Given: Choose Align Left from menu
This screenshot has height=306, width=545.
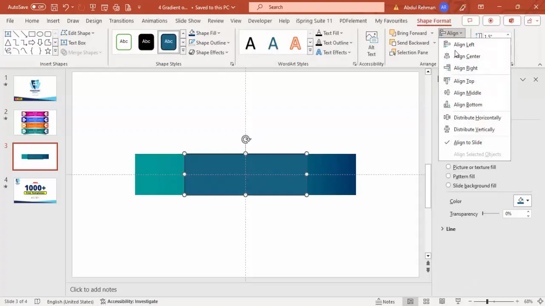Looking at the screenshot, I should [x=474, y=44].
